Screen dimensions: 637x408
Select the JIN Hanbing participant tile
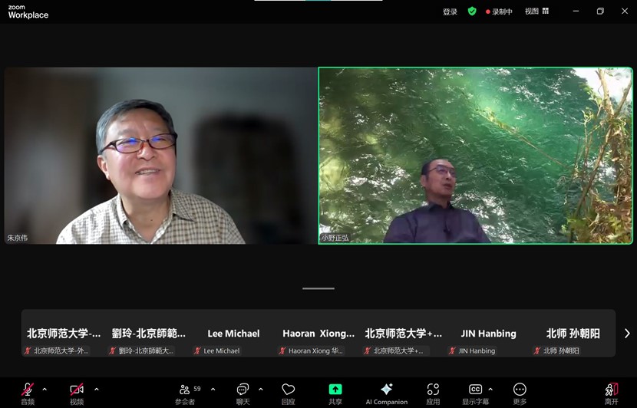point(488,334)
